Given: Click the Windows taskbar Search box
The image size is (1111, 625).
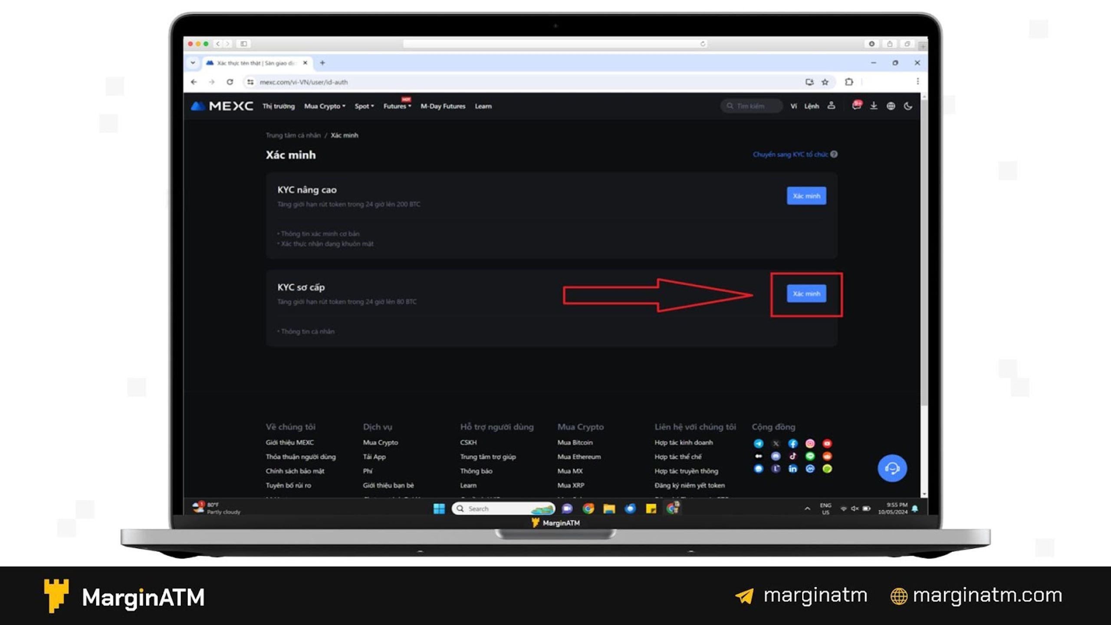Looking at the screenshot, I should (503, 509).
